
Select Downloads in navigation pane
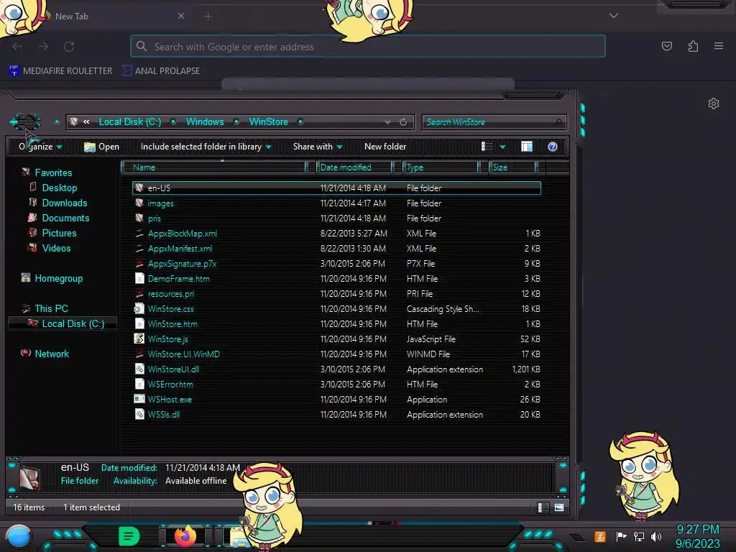pos(64,203)
